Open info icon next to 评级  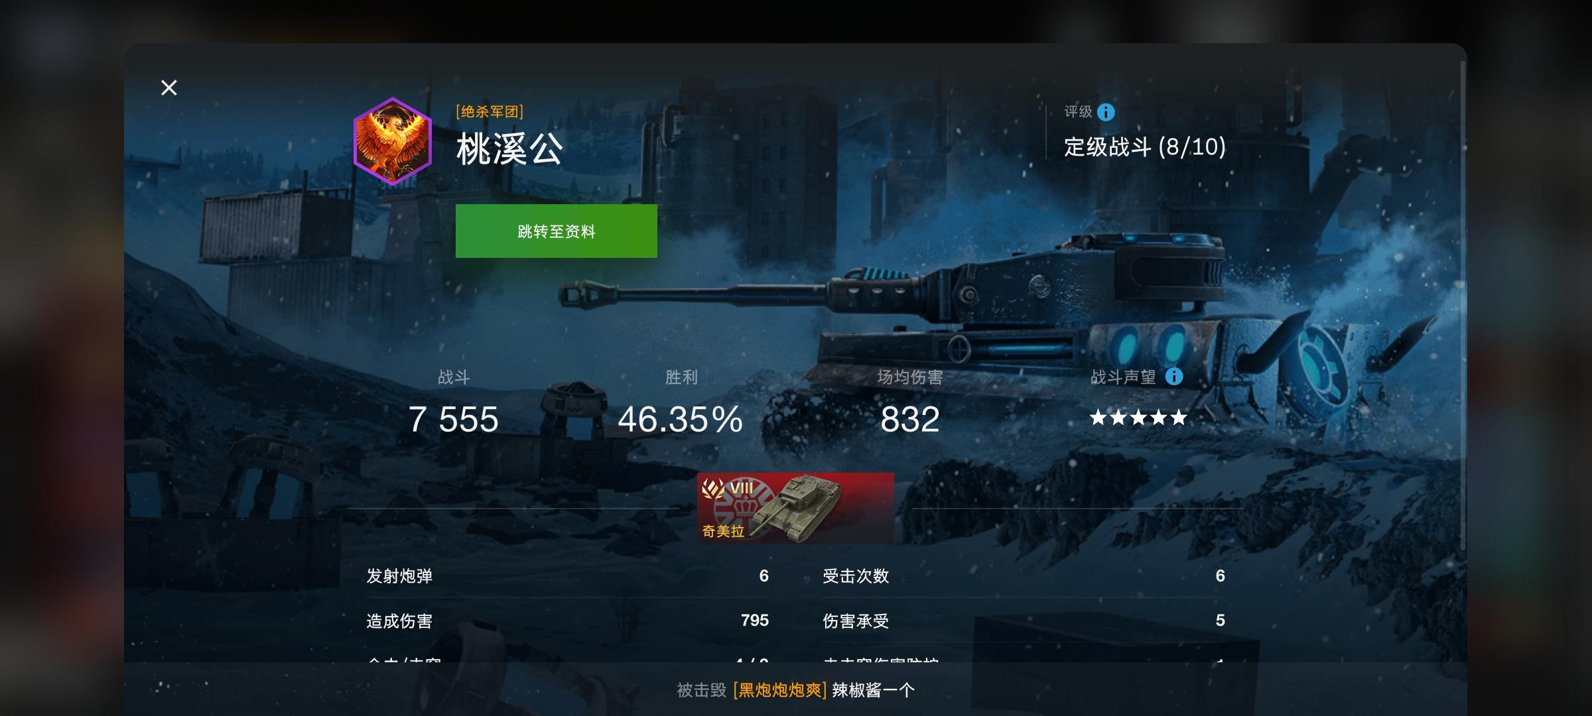point(1106,112)
